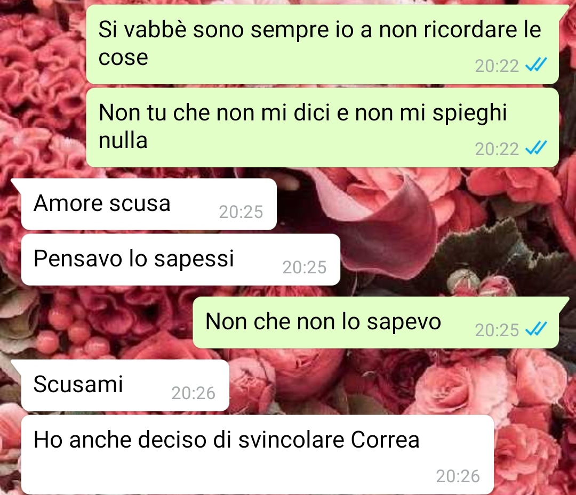Select the 'Non che non lo sapevo' sent message
This screenshot has height=495, width=576.
pos(376,322)
